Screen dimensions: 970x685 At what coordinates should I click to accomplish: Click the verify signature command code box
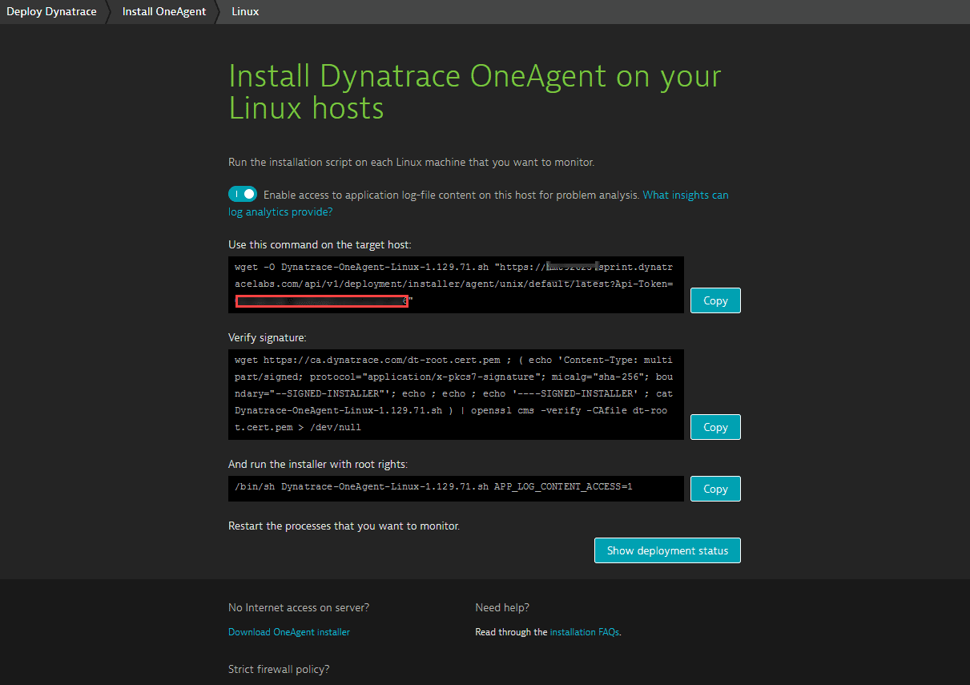click(456, 394)
